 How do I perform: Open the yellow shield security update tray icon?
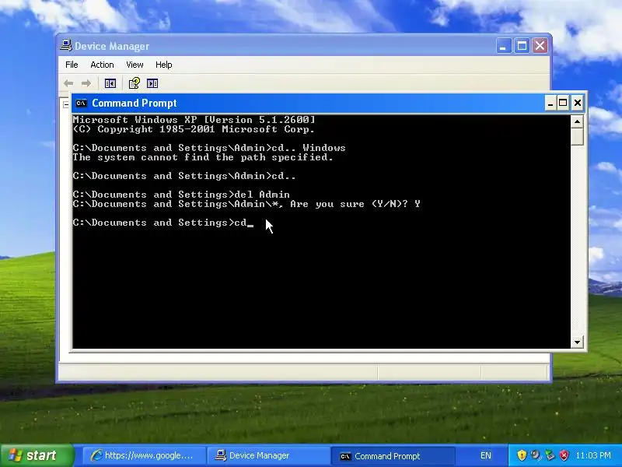522,455
